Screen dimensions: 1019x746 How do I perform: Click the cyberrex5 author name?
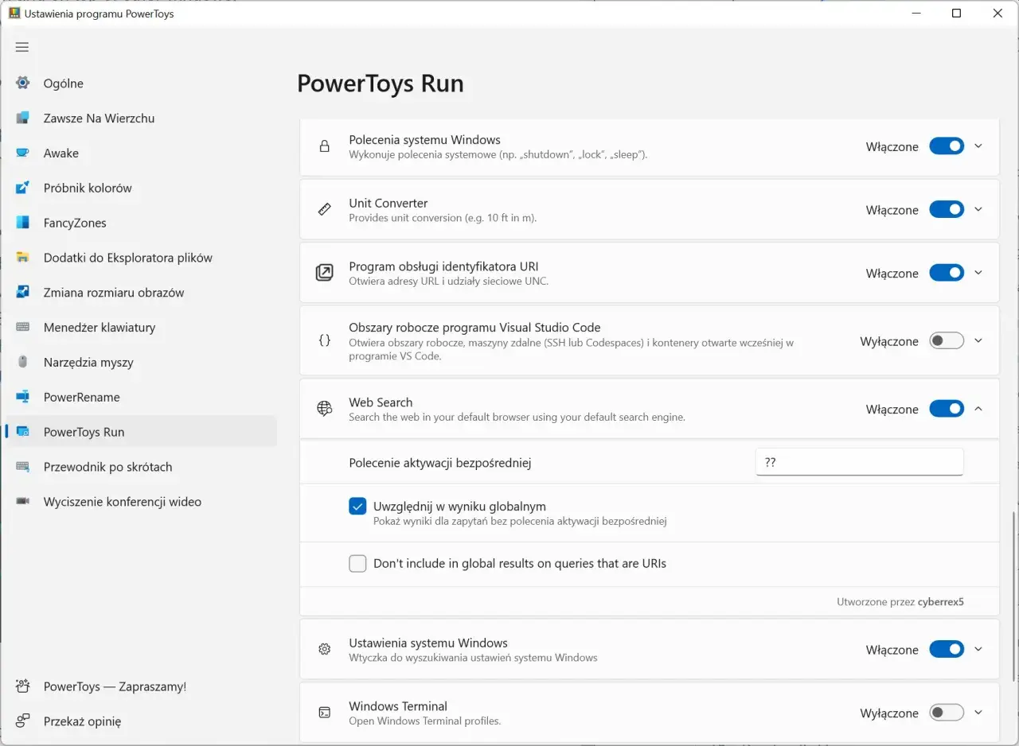(940, 602)
